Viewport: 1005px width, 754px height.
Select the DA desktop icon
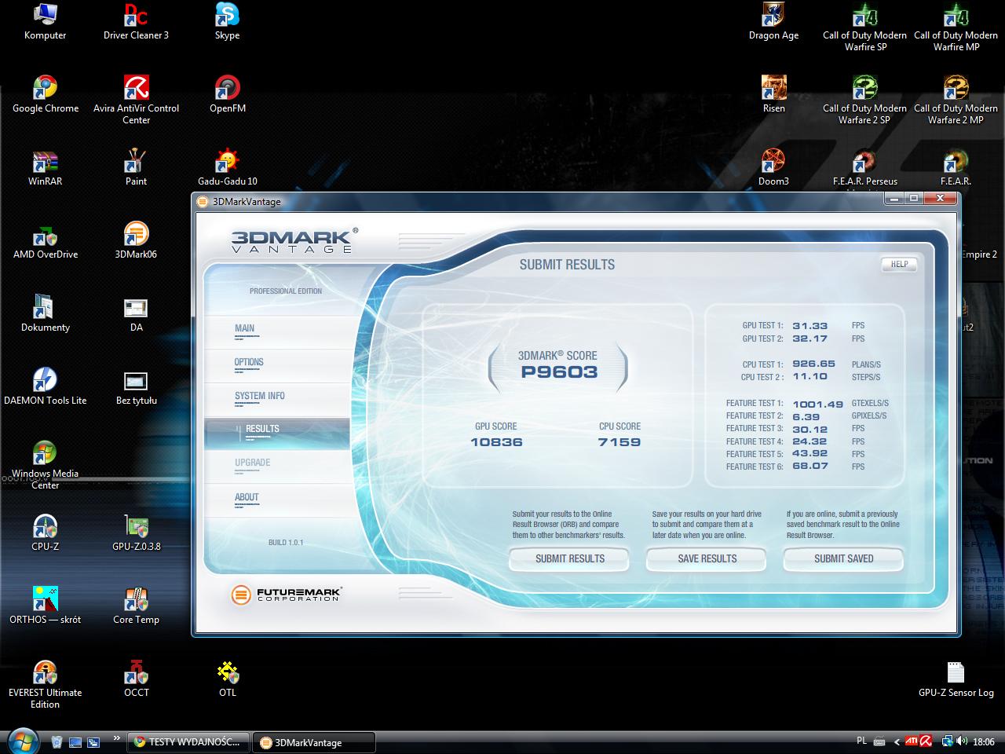[136, 314]
